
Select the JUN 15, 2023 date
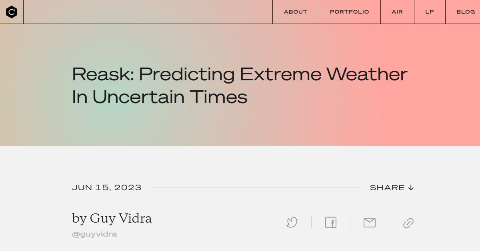coord(106,187)
